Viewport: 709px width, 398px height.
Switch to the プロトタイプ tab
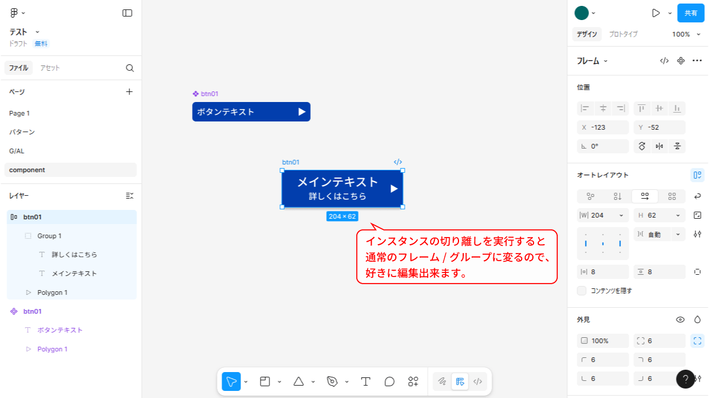coord(623,34)
